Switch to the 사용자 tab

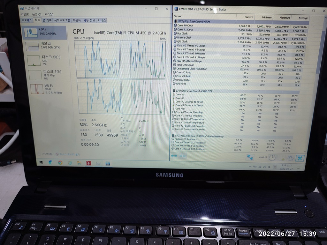77,20
